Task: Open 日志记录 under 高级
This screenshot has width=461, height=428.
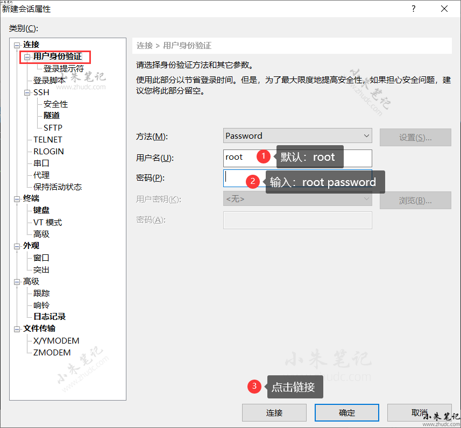Action: click(49, 317)
